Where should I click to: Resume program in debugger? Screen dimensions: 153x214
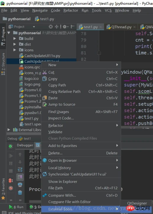pos(11,156)
